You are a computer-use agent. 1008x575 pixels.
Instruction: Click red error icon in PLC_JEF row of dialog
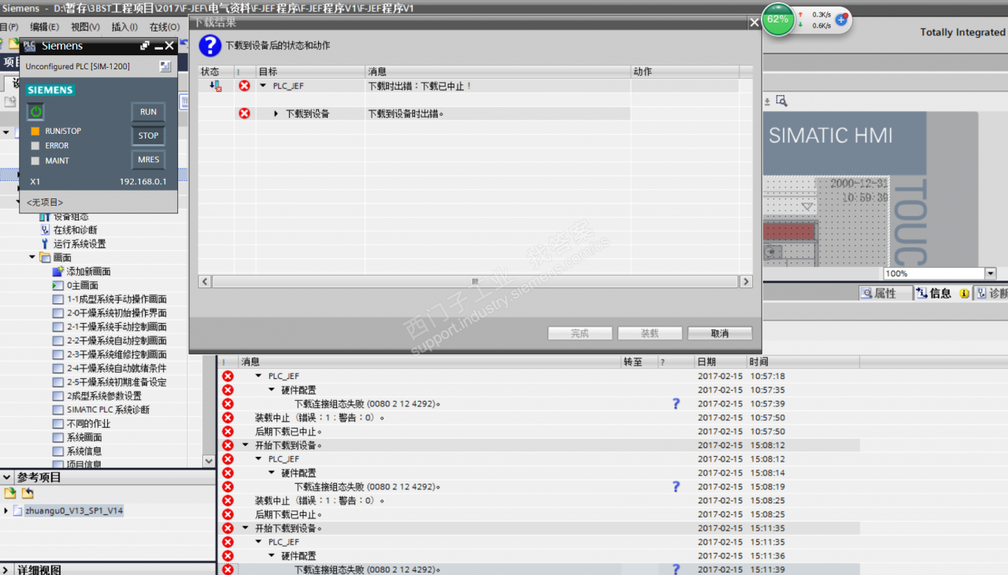(244, 86)
